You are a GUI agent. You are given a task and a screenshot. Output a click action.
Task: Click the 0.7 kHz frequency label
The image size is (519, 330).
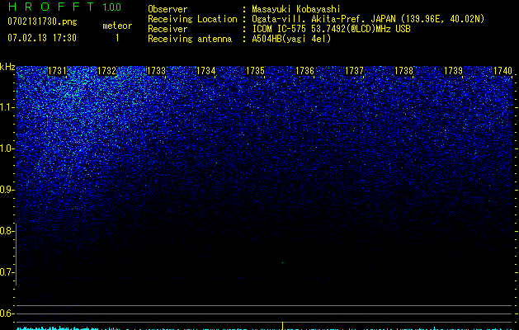7,272
